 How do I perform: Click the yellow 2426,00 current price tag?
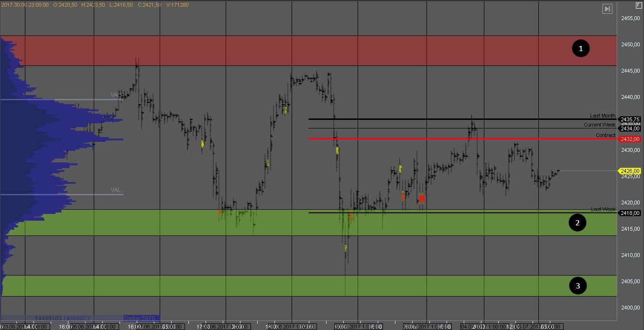point(630,171)
